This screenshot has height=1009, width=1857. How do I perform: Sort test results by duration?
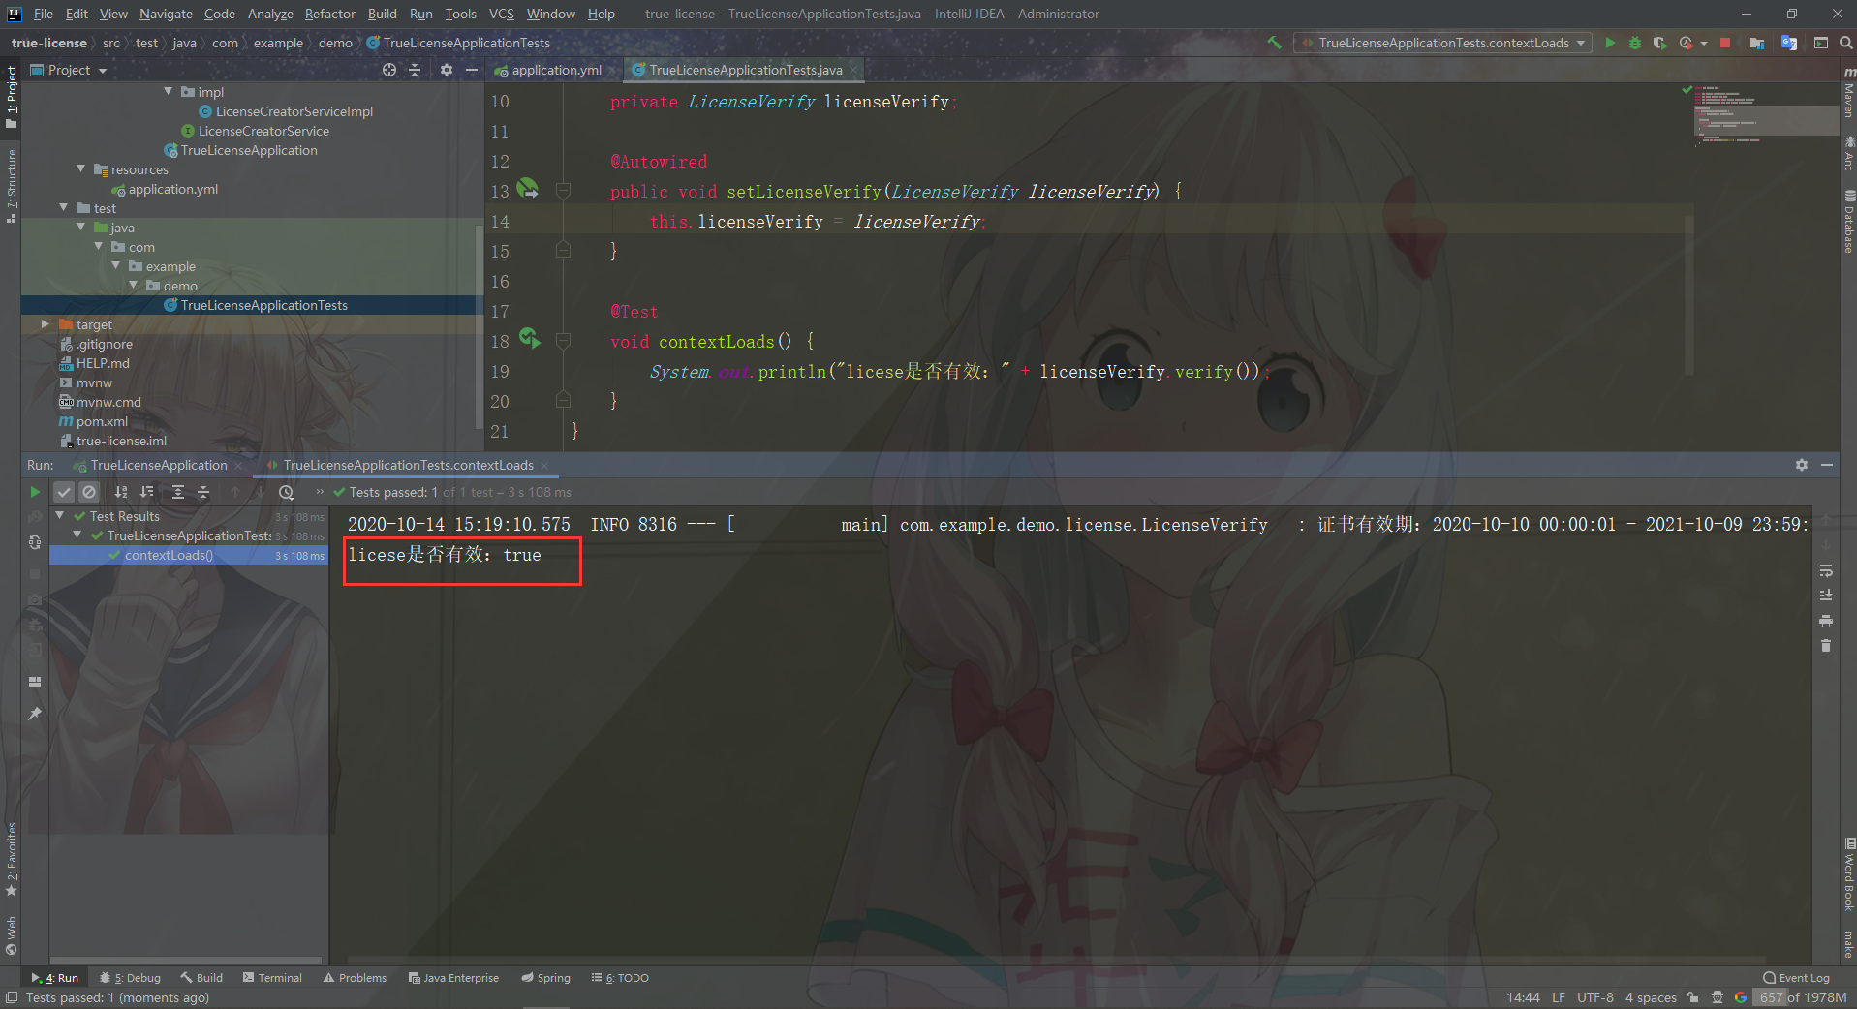click(147, 492)
